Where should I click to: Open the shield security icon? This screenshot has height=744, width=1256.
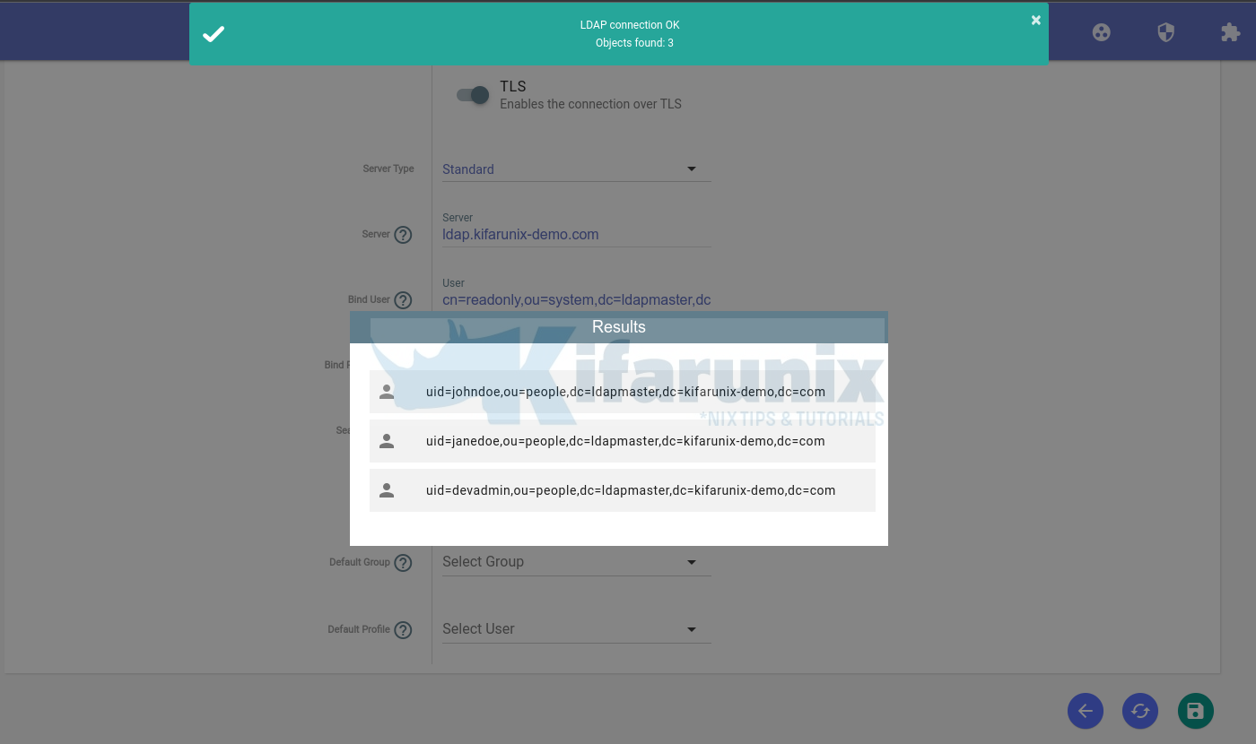point(1165,33)
